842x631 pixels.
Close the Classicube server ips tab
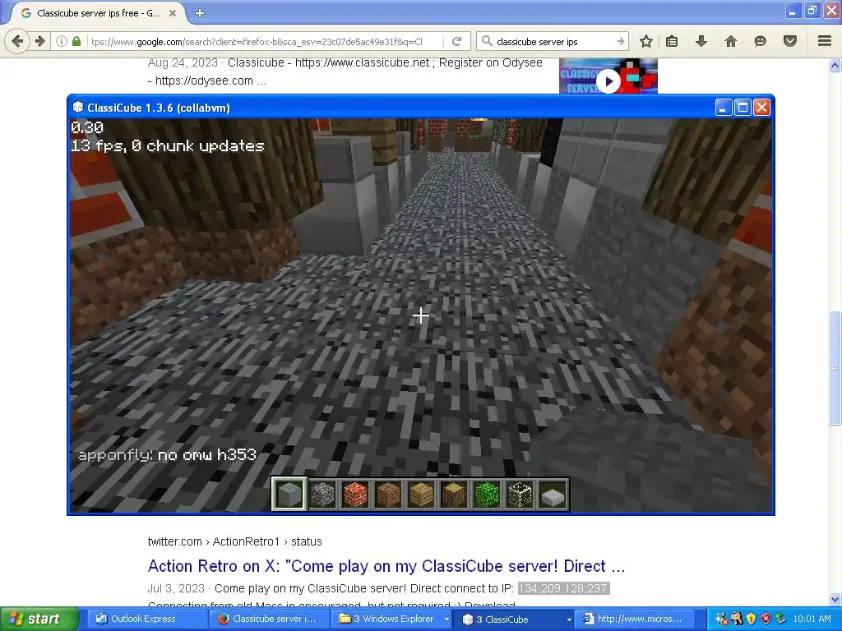[173, 13]
